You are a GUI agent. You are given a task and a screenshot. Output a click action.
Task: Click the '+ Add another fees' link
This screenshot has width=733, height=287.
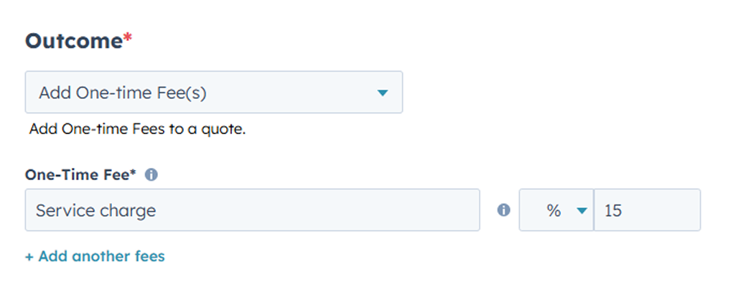click(x=95, y=256)
